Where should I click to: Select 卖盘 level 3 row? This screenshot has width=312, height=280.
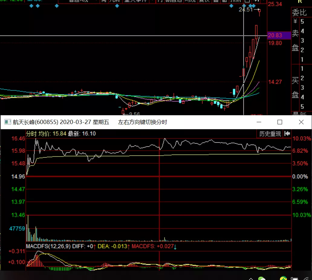(302, 41)
